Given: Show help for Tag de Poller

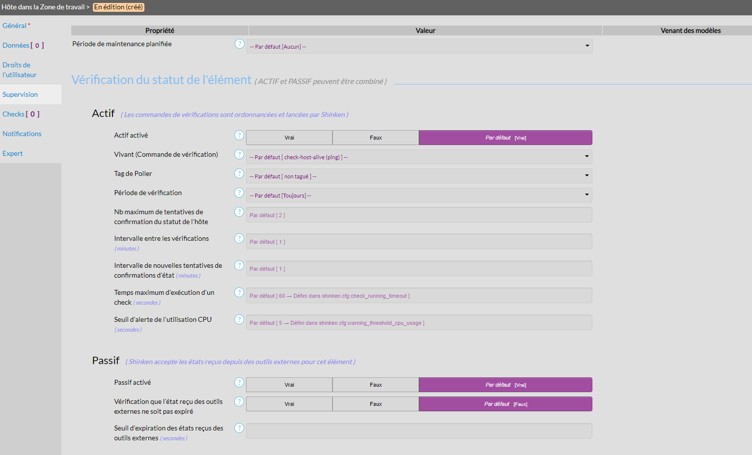Looking at the screenshot, I should pyautogui.click(x=239, y=173).
